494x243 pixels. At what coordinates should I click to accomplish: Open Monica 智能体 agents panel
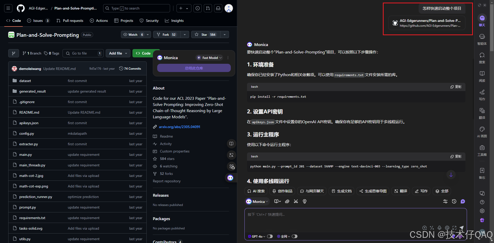482,39
